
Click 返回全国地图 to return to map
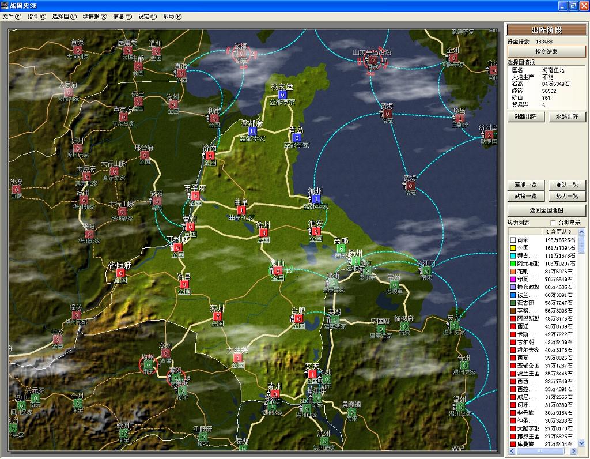click(546, 210)
